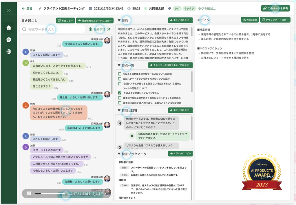
Task: Click タグを追加 to add a tag
Action: click(207, 9)
